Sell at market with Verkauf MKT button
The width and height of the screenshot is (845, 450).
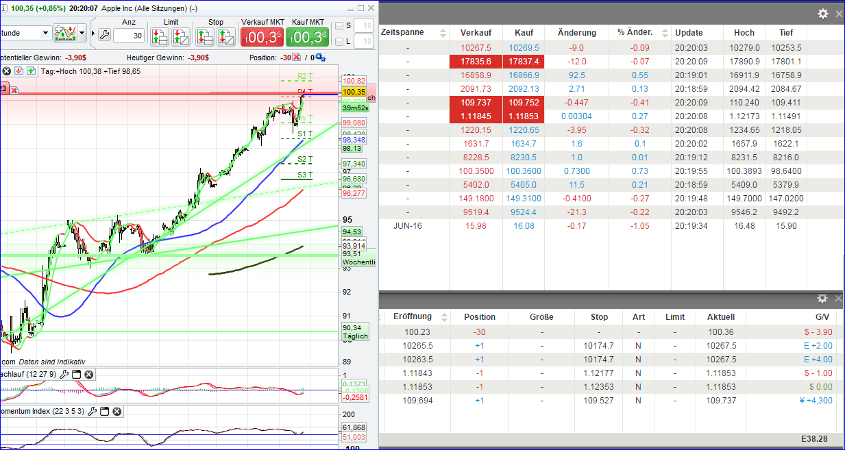(x=262, y=37)
